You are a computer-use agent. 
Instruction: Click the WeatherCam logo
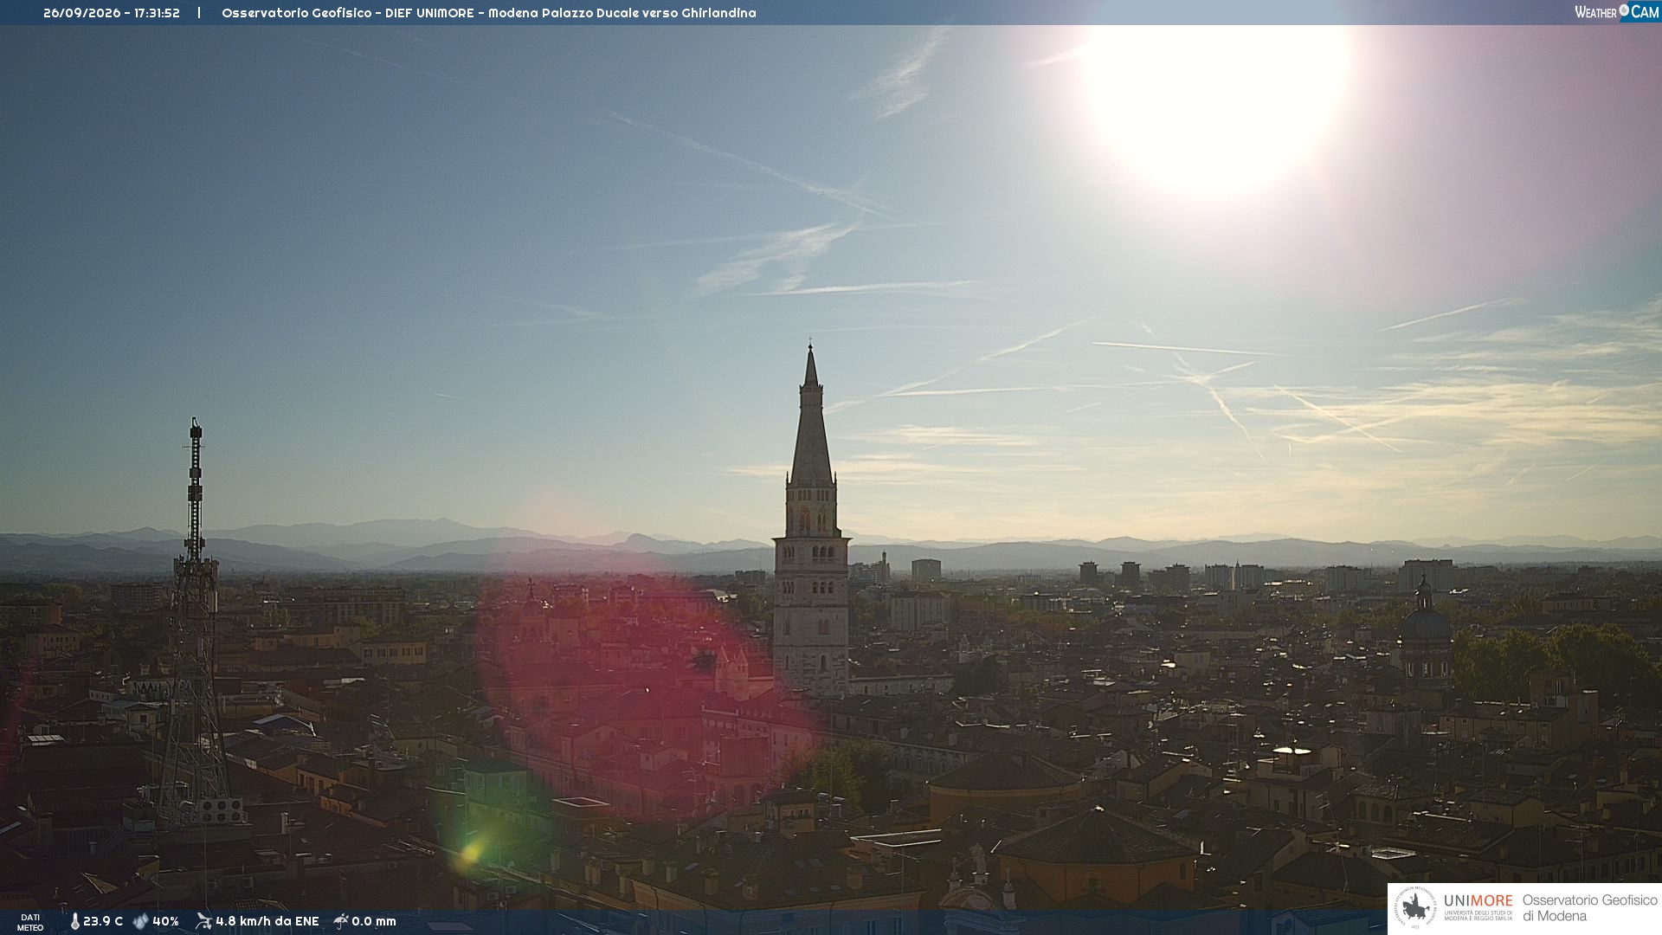[1617, 12]
